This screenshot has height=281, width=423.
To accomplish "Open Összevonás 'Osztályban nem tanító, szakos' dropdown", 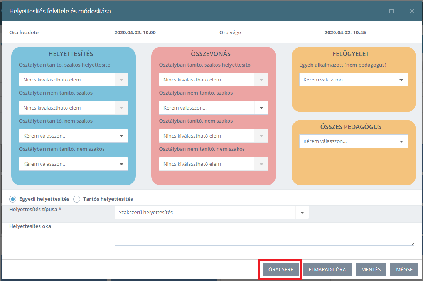I will pyautogui.click(x=213, y=108).
